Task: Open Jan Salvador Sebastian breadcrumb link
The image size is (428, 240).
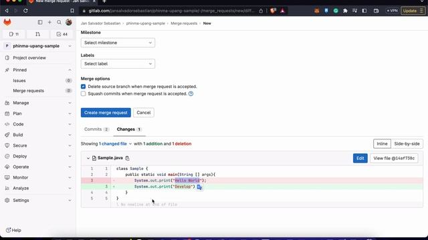Action: click(100, 23)
